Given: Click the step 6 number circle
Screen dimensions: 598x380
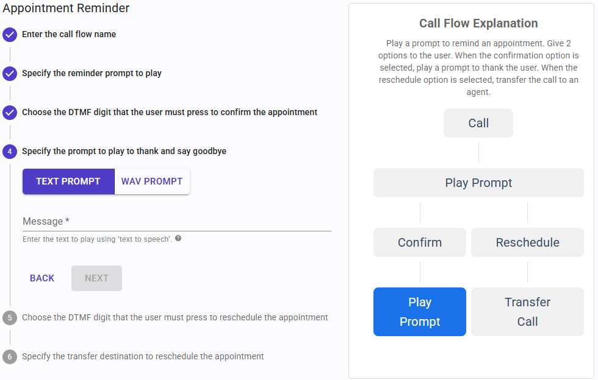Looking at the screenshot, I should tap(9, 357).
